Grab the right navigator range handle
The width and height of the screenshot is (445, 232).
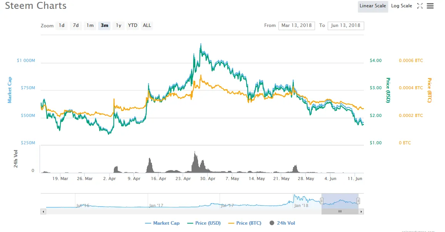tap(358, 201)
